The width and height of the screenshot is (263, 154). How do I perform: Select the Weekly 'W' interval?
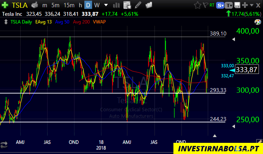(97, 5)
